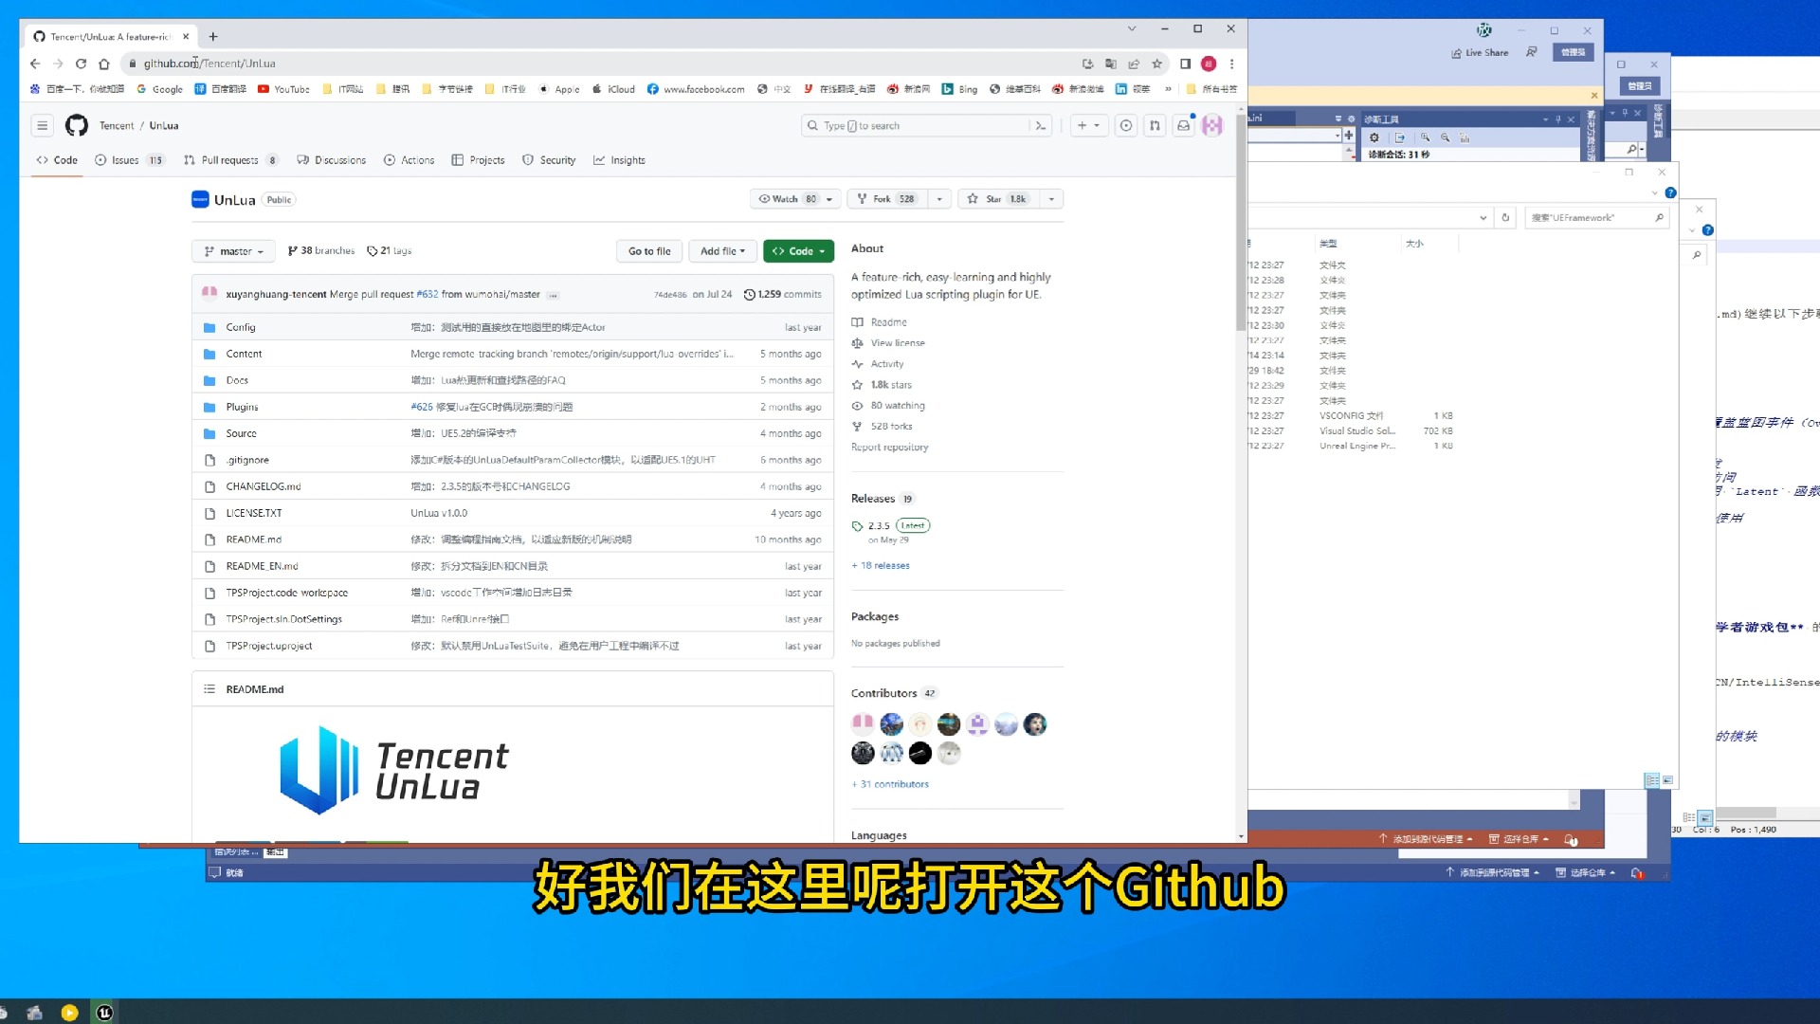Reload the GitHub page
1820x1024 pixels.
(81, 64)
